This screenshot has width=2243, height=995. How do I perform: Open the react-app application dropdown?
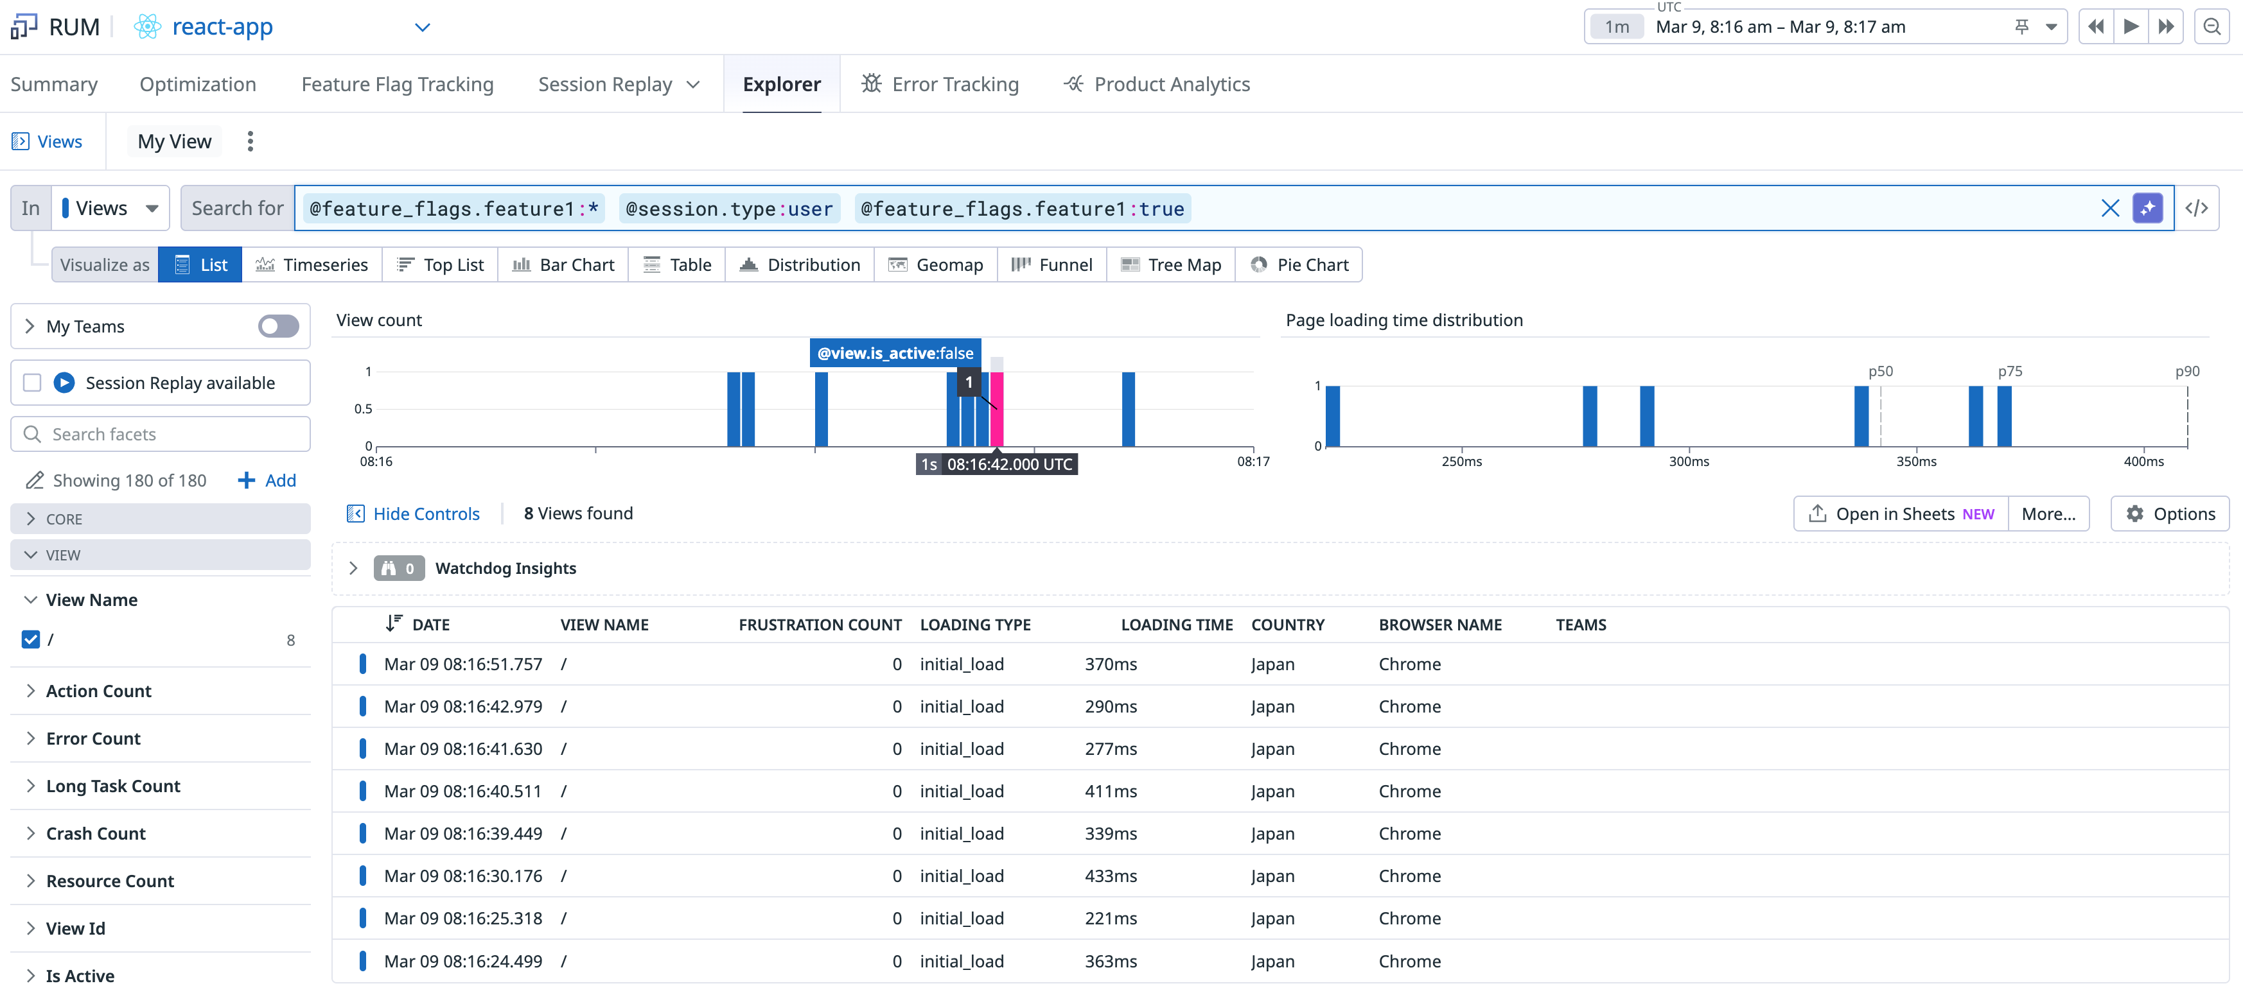click(x=421, y=27)
